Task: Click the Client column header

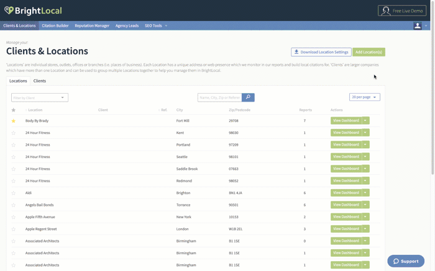Action: (x=103, y=110)
